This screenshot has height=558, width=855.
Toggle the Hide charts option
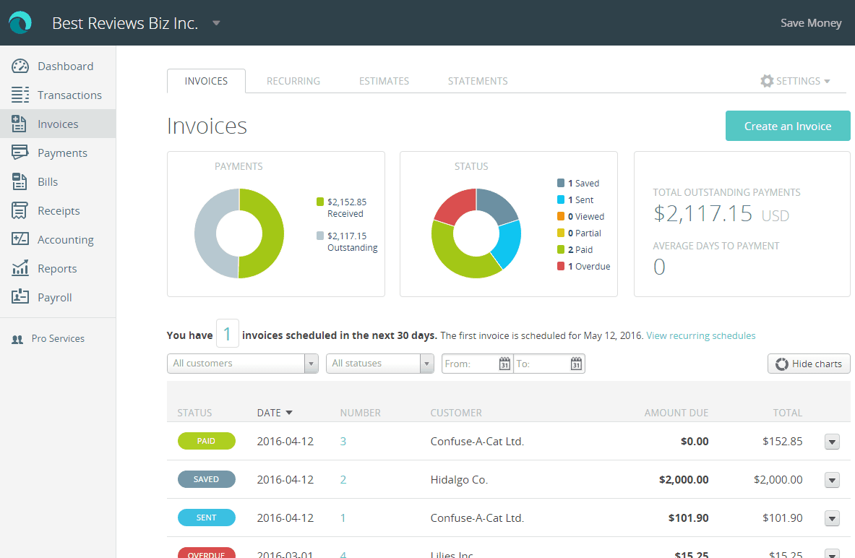(808, 364)
